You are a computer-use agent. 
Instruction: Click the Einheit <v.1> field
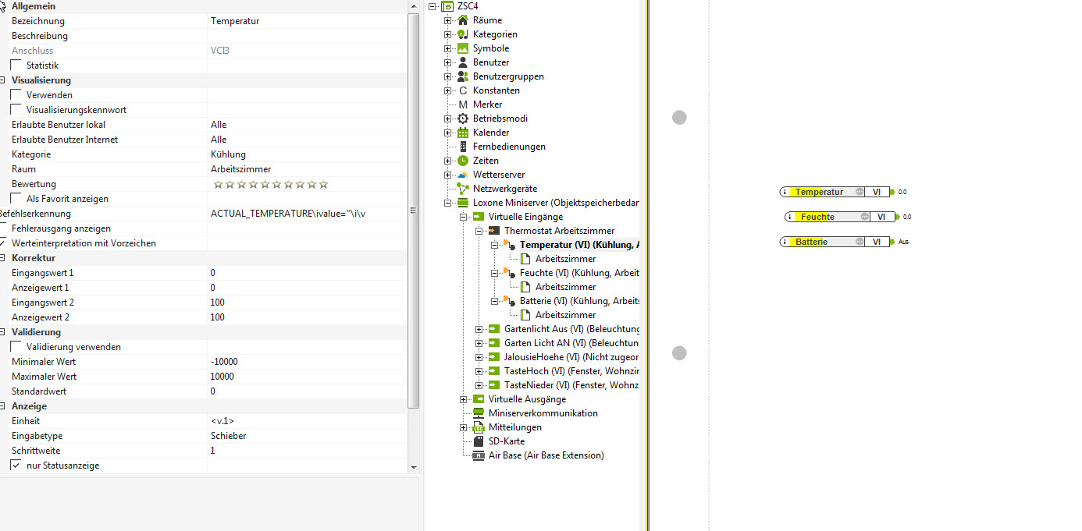(x=307, y=421)
